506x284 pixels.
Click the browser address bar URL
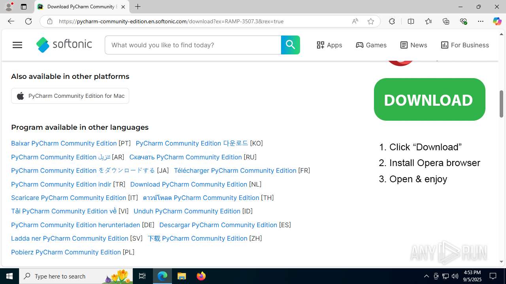171,21
